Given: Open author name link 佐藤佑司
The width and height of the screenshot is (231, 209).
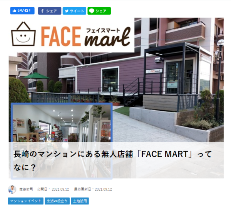Looking at the screenshot, I should coord(26,189).
